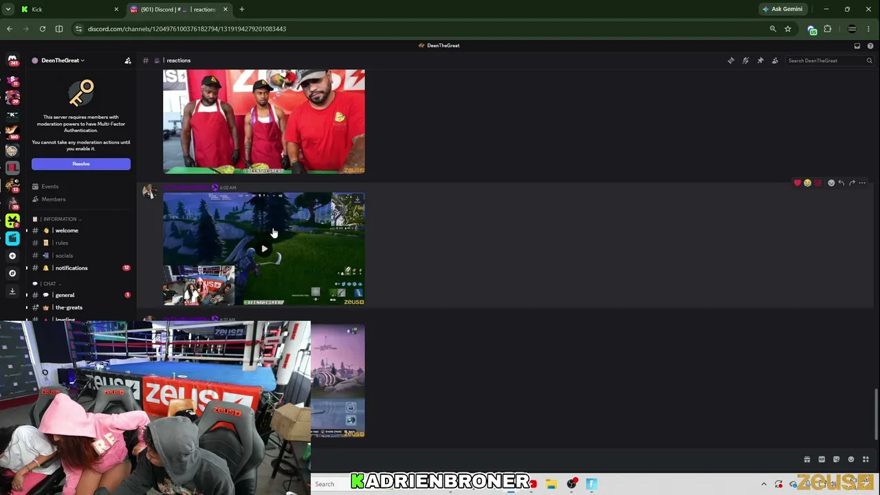The width and height of the screenshot is (880, 495).
Task: Download the Fortnite video attachment
Action: [357, 199]
